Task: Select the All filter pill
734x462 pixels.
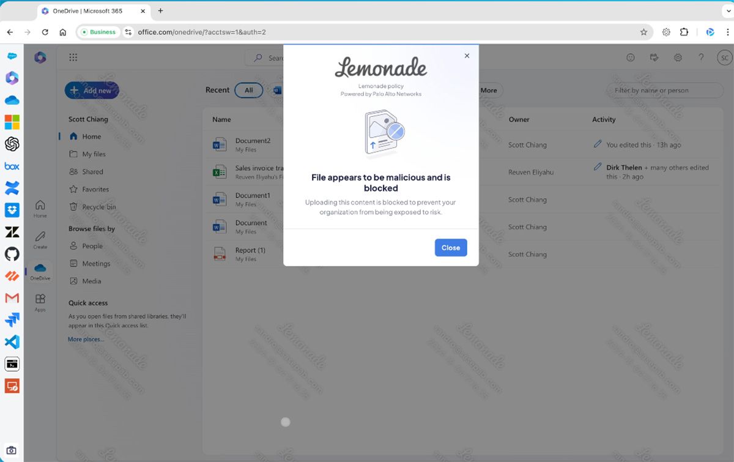Action: (x=249, y=90)
